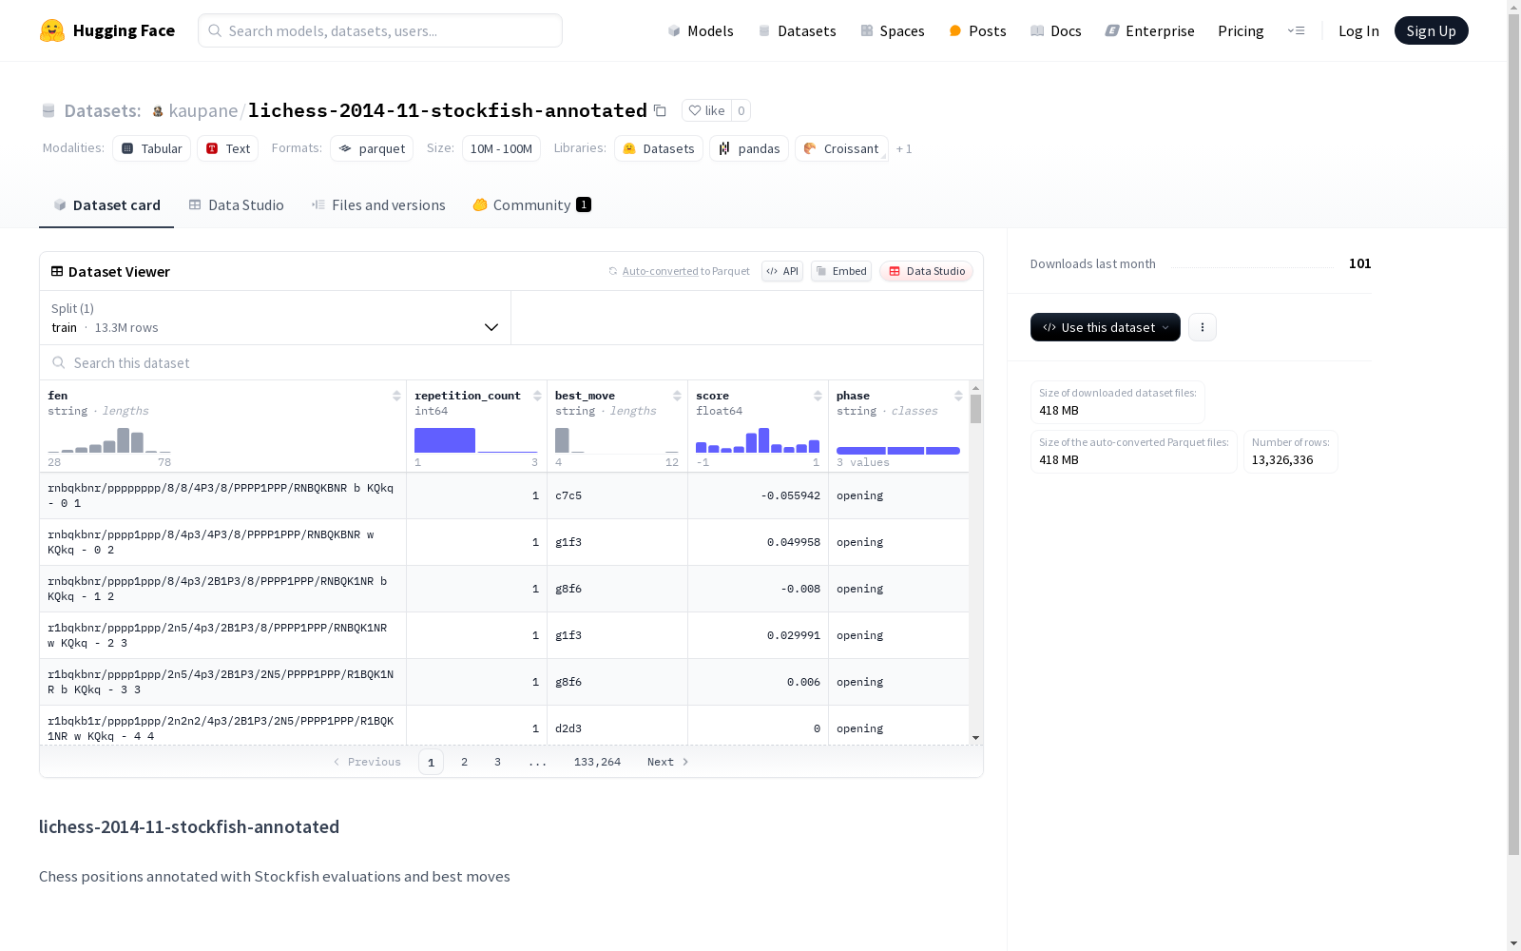This screenshot has width=1521, height=951.
Task: Click Log In
Action: 1358,30
